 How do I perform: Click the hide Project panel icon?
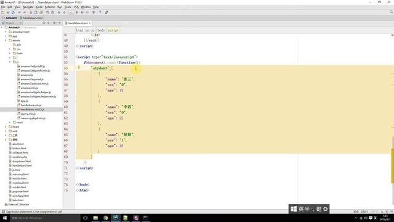click(60, 23)
